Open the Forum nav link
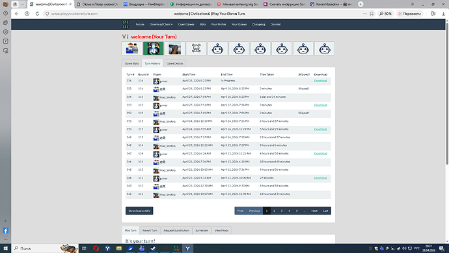Viewport: 449px width, 253px height. coord(140,24)
